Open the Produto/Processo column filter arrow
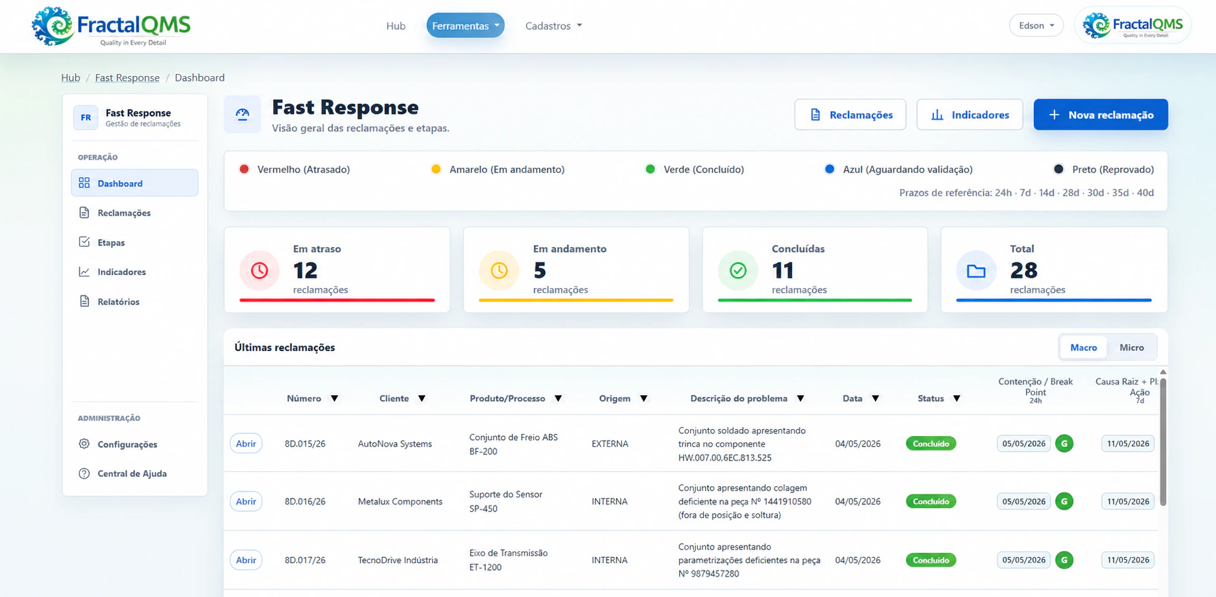The width and height of the screenshot is (1216, 597). [558, 399]
